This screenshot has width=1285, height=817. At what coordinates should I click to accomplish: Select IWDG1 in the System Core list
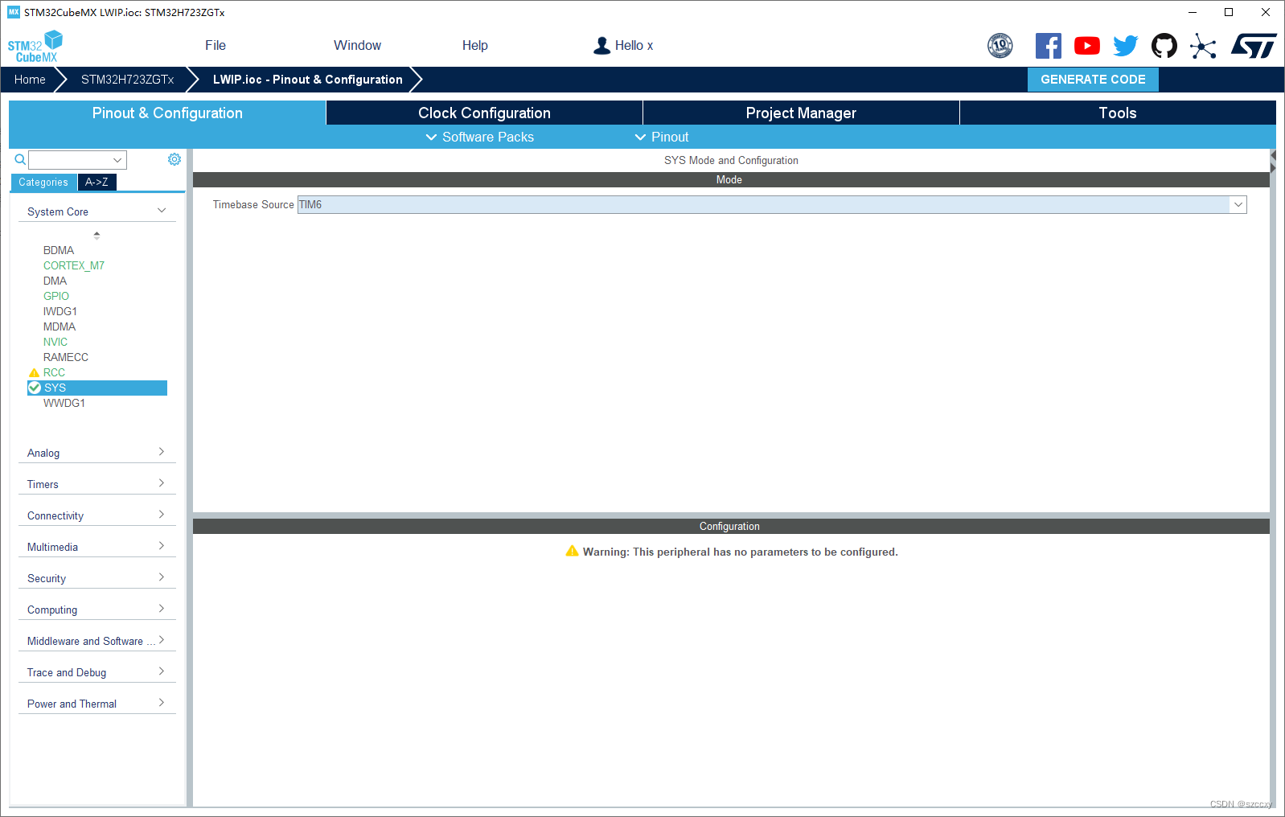[x=60, y=311]
